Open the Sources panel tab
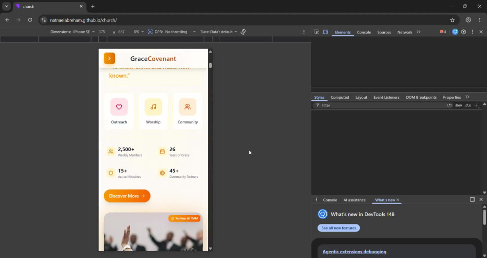Viewport: 487px width, 258px height. (x=384, y=32)
